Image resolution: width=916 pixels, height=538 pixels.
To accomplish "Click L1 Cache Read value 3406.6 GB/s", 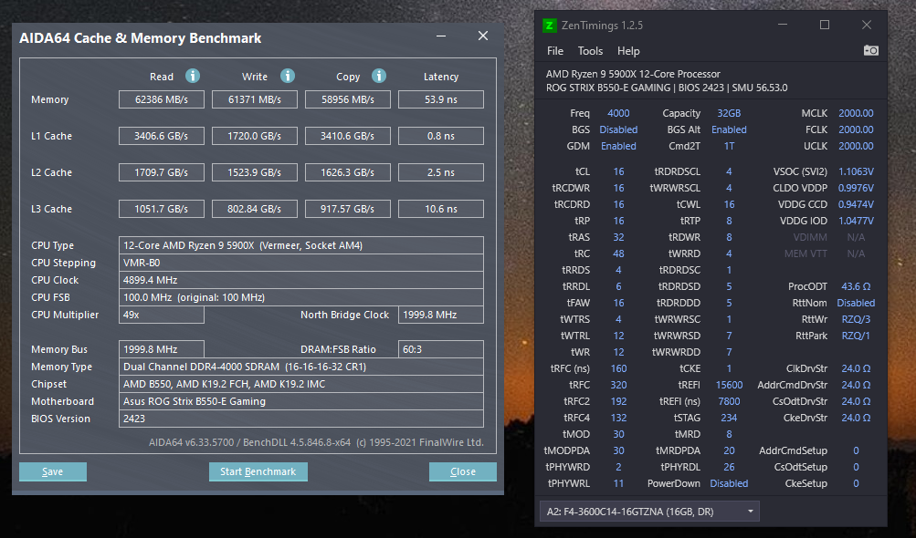I will pos(162,136).
